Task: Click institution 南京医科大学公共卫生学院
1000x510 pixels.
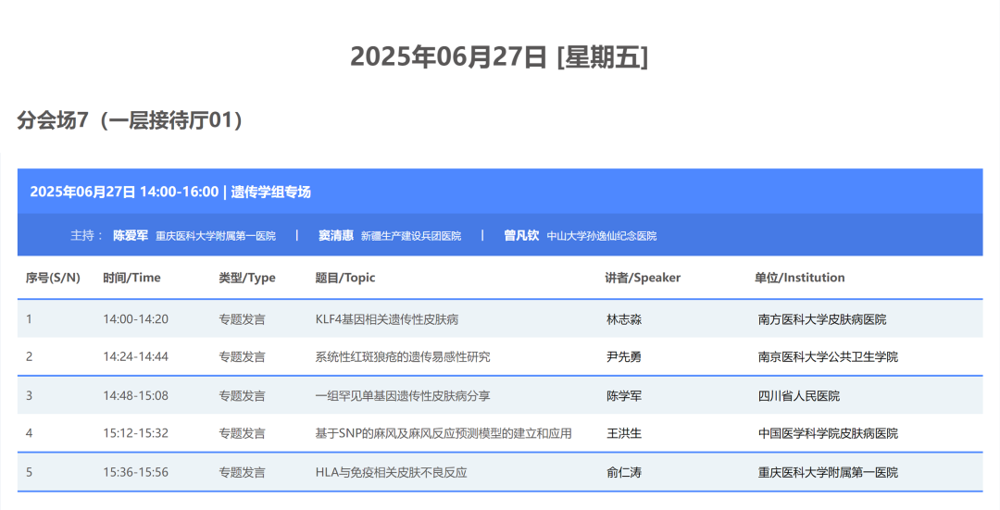Action: tap(828, 357)
